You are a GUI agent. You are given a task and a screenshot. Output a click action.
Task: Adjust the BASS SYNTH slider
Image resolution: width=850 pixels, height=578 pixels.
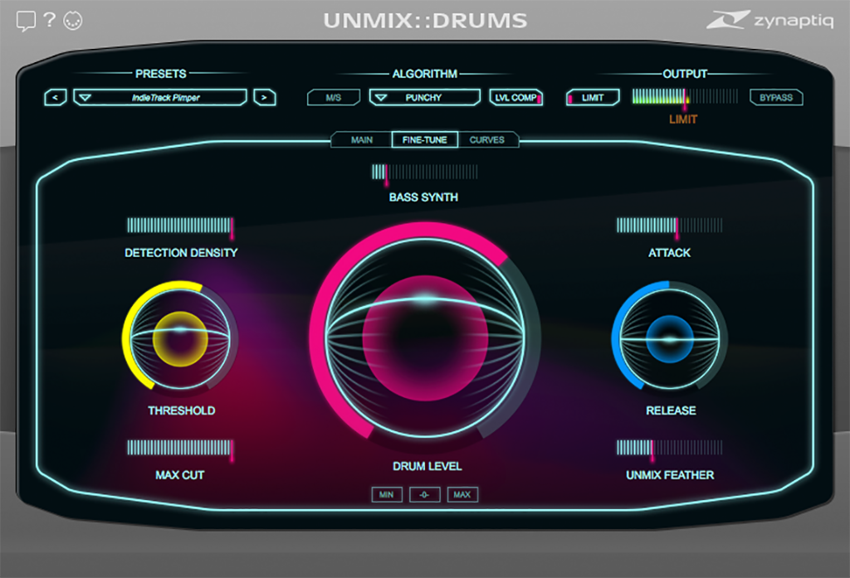click(x=424, y=172)
